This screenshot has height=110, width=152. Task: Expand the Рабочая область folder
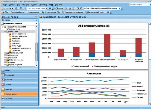[5, 60]
